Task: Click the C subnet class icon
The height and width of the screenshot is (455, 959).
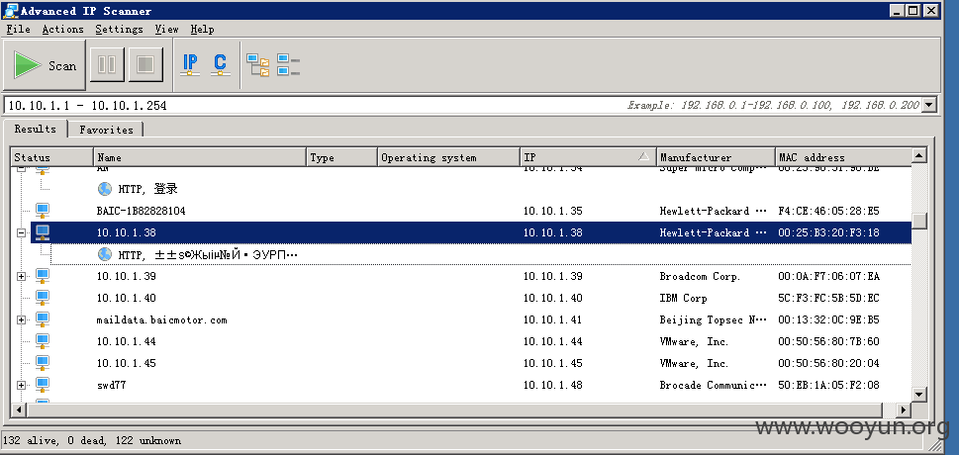Action: (x=220, y=64)
